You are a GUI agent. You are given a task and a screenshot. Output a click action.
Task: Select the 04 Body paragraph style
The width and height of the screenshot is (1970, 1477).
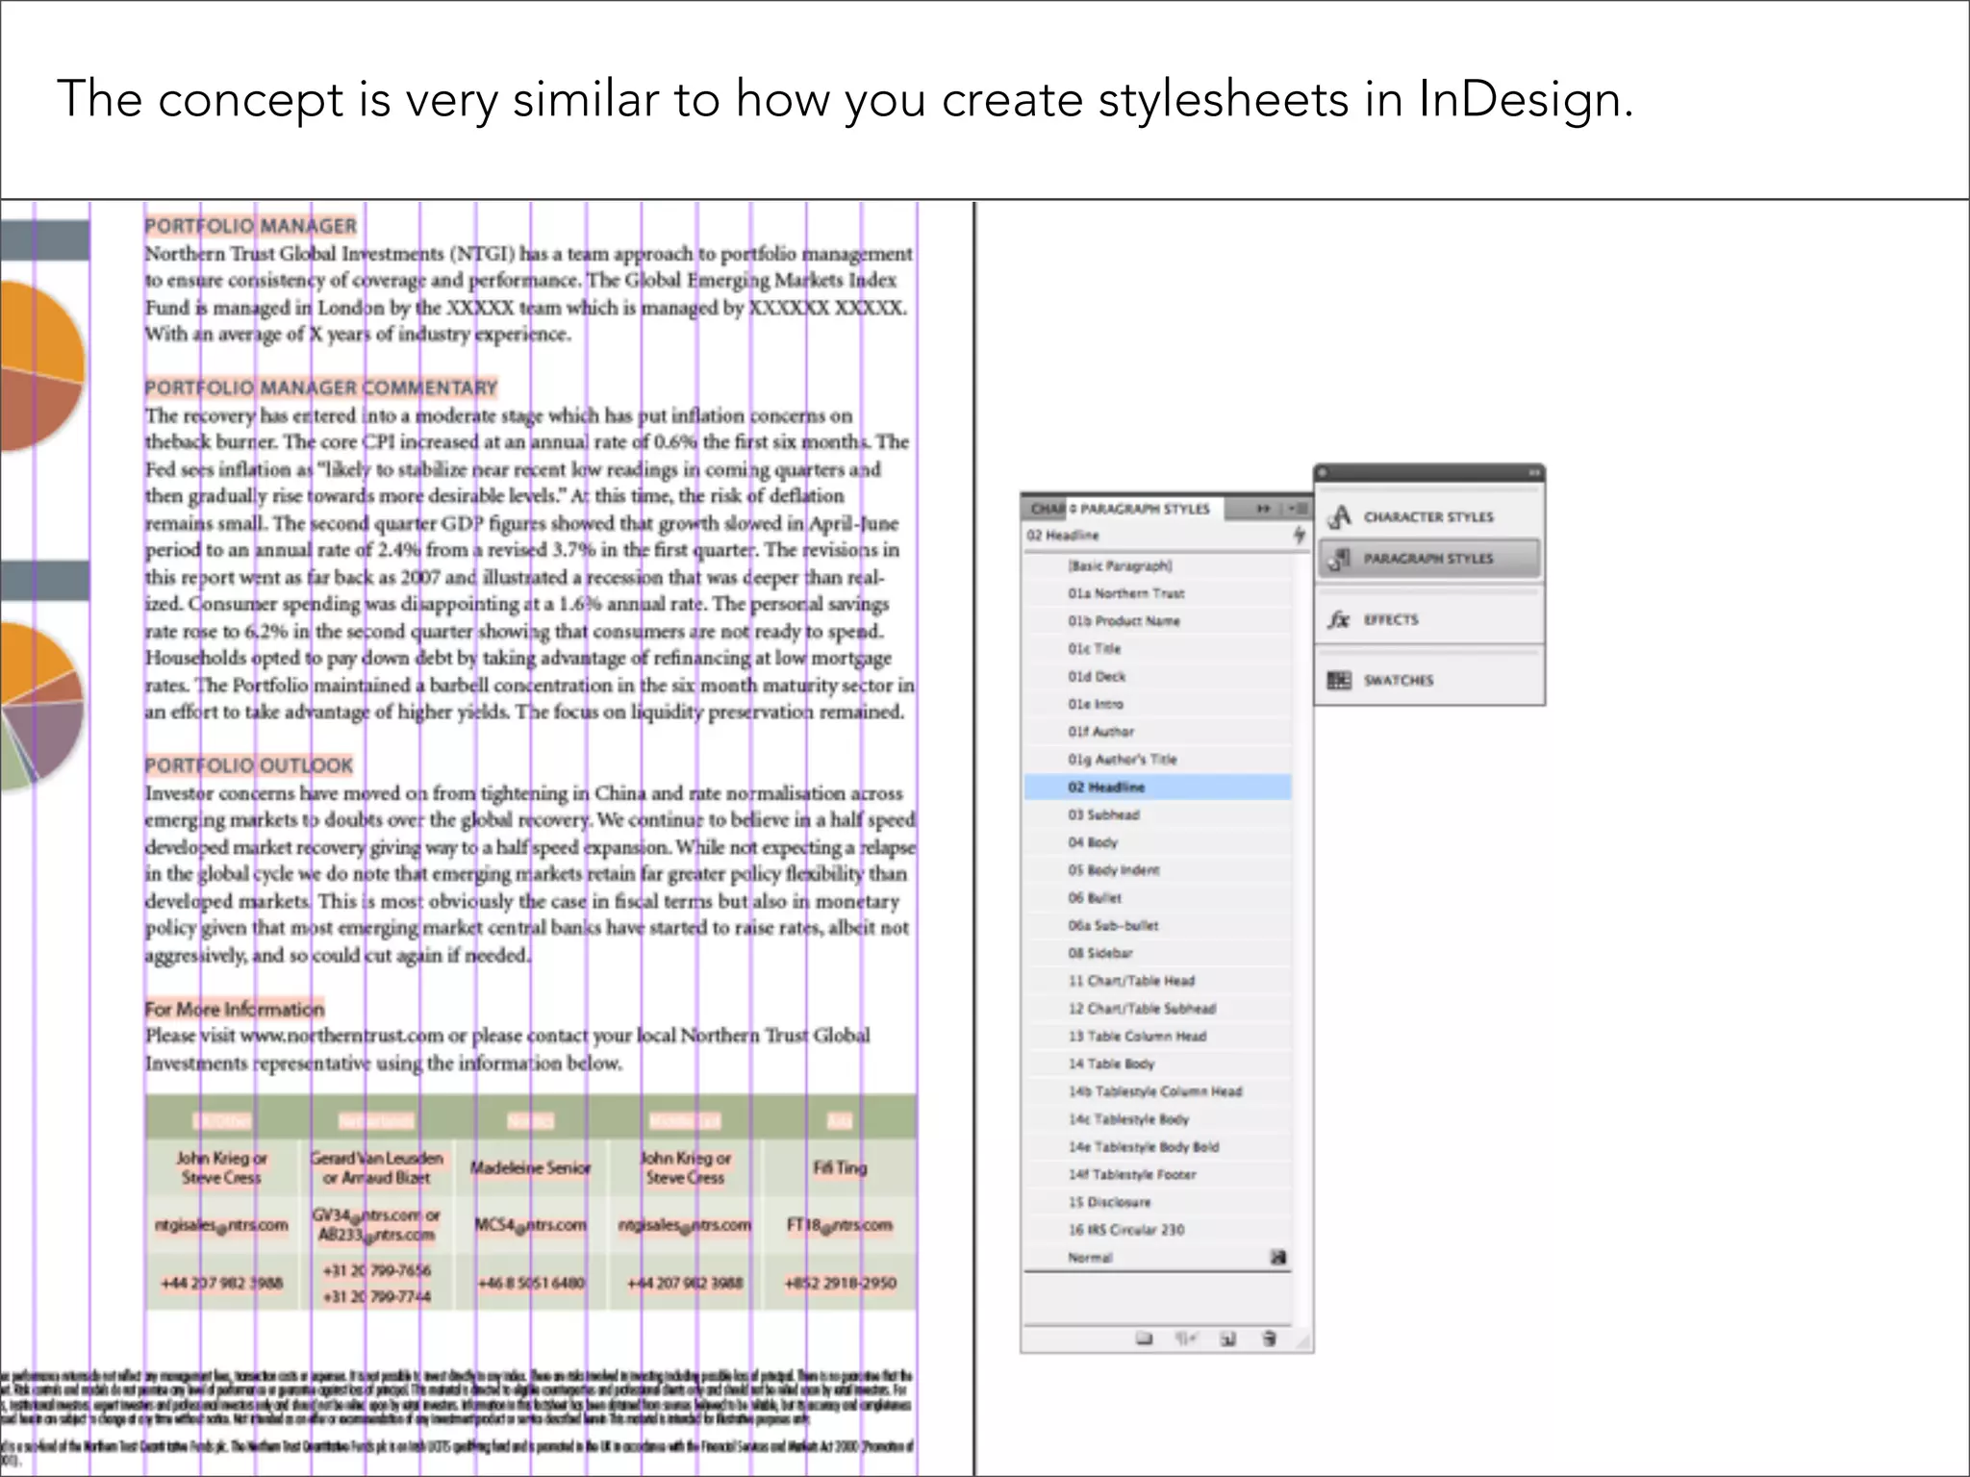click(x=1093, y=842)
